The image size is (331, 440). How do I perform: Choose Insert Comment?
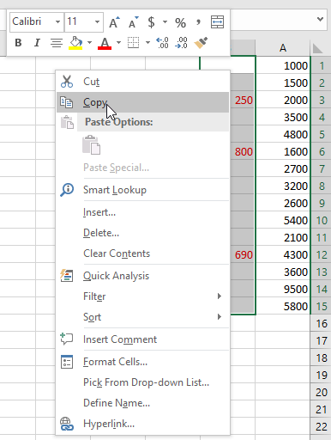click(143, 339)
